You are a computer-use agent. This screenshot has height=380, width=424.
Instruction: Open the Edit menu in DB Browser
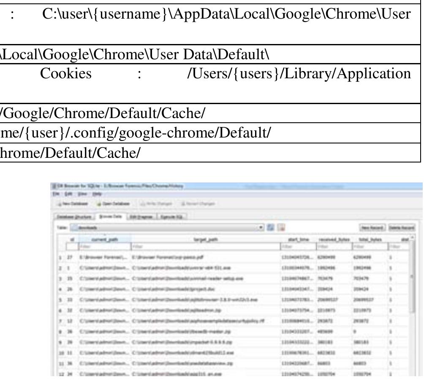click(x=68, y=194)
